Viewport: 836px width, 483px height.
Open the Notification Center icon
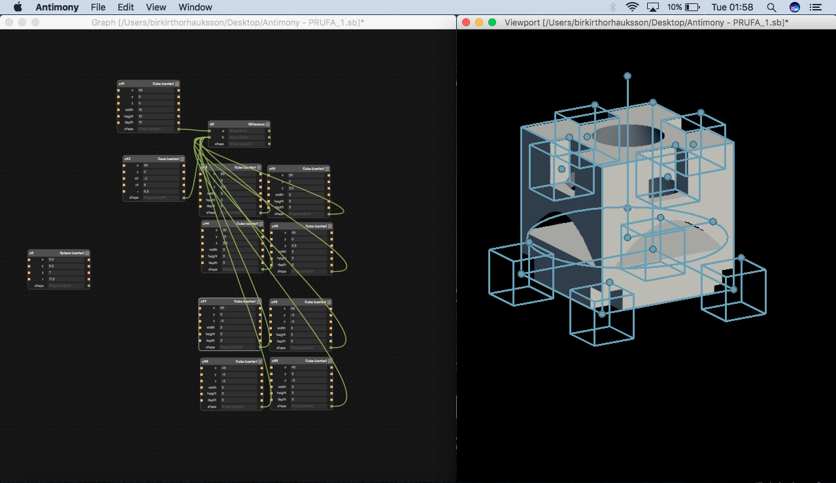(x=815, y=7)
